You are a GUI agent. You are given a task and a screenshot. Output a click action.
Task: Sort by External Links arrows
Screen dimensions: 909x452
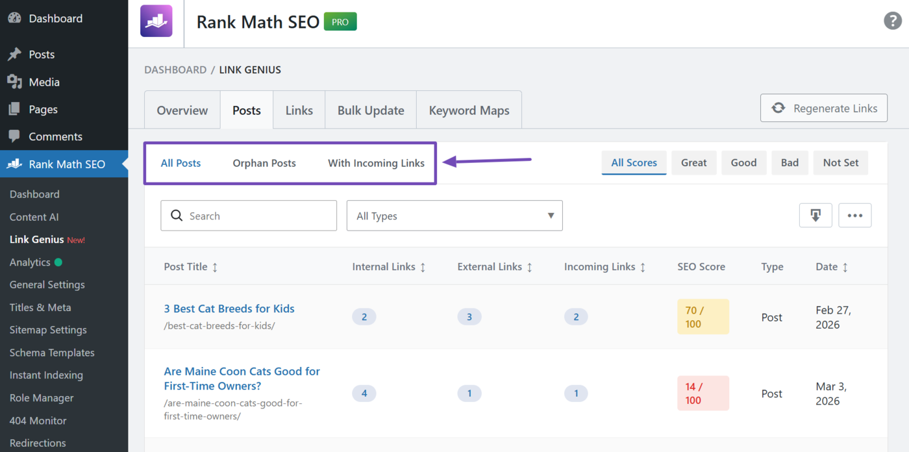[x=529, y=267]
